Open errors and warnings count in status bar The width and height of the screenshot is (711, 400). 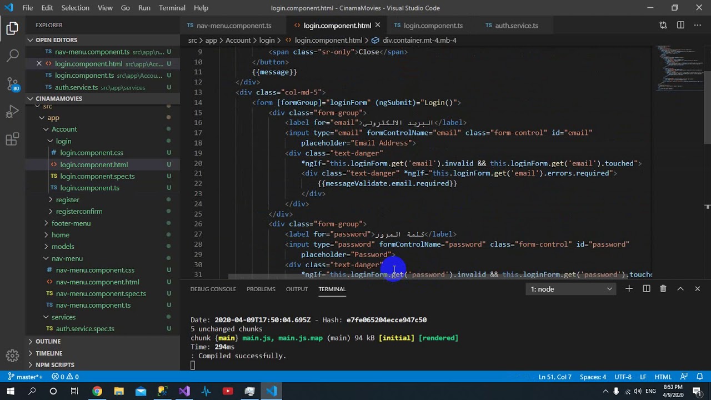[65, 377]
